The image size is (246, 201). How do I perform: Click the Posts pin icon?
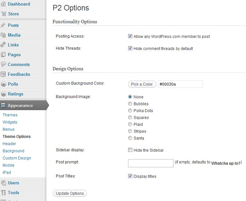pyautogui.click(x=3, y=25)
